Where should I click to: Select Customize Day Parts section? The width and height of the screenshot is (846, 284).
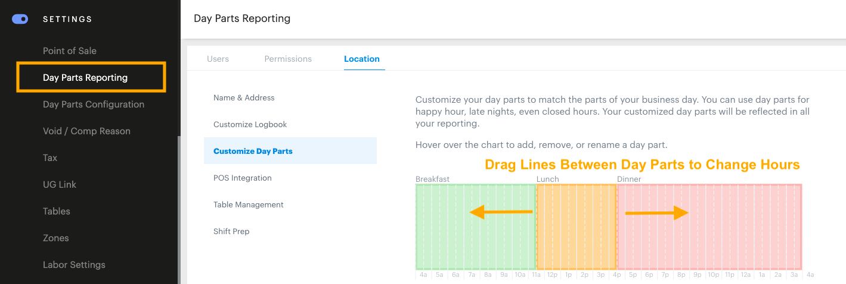click(x=253, y=152)
